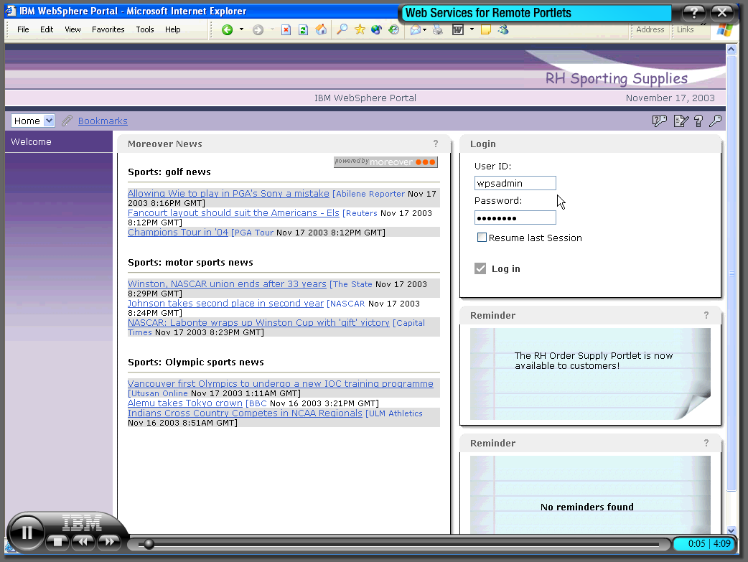Open the Bookmarks link
This screenshot has width=748, height=562.
[x=103, y=121]
